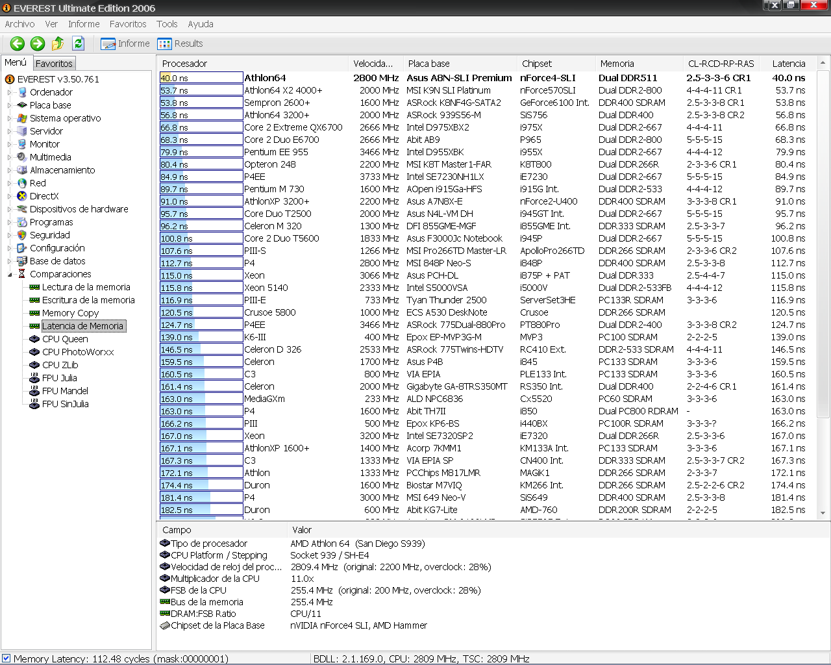Click the Monitor tree icon

(22, 144)
